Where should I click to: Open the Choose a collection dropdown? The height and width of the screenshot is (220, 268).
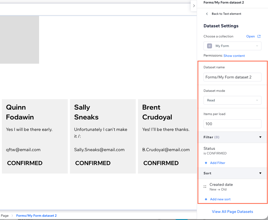tap(232, 46)
